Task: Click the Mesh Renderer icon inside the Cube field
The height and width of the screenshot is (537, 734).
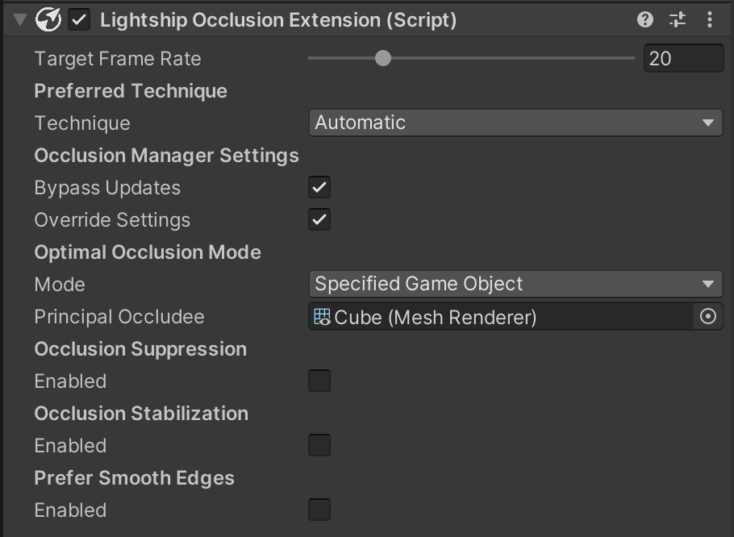Action: pyautogui.click(x=321, y=316)
